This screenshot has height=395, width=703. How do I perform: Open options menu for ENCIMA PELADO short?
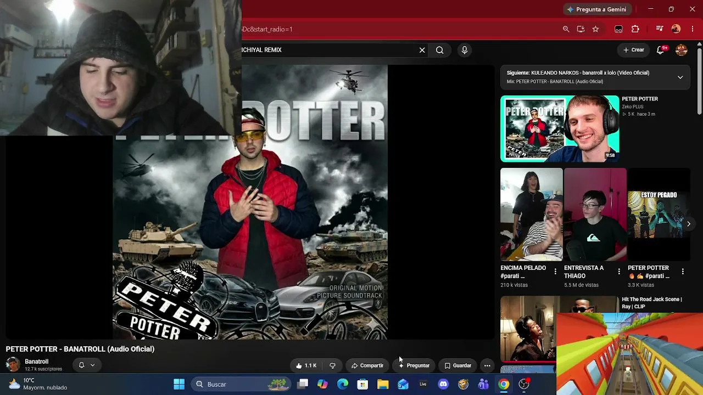pos(555,272)
